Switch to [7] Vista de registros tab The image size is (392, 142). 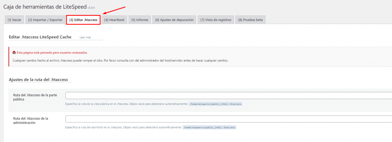(216, 20)
